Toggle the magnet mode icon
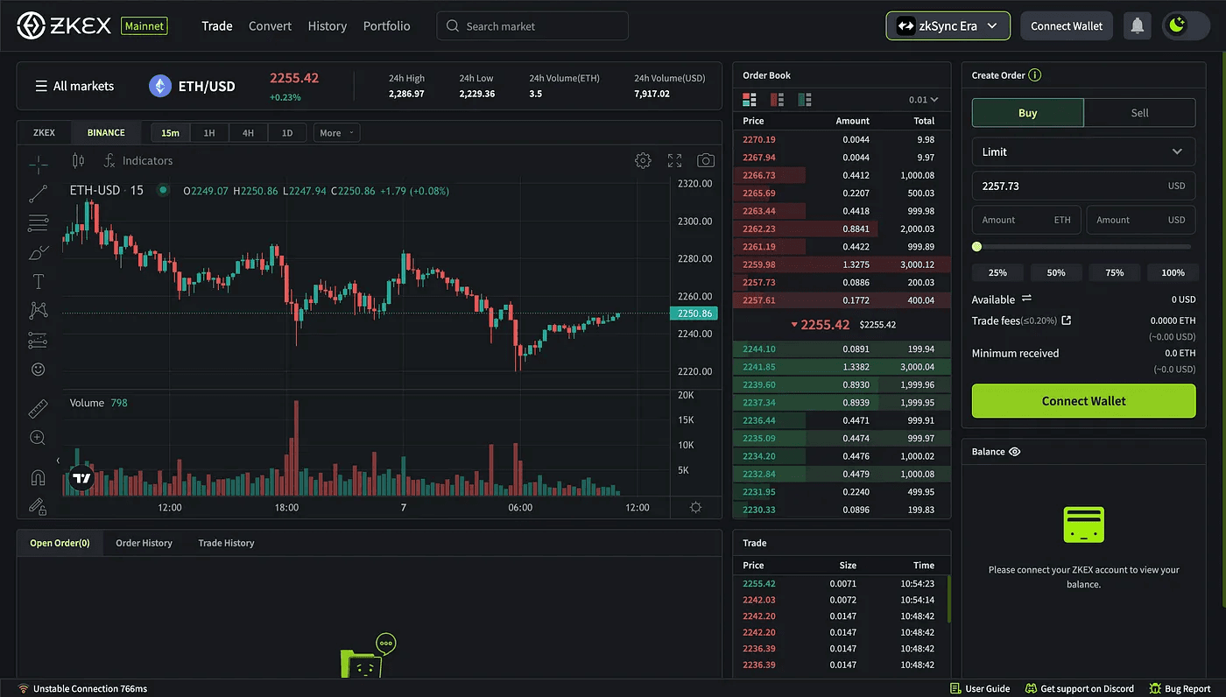The image size is (1226, 697). tap(38, 477)
